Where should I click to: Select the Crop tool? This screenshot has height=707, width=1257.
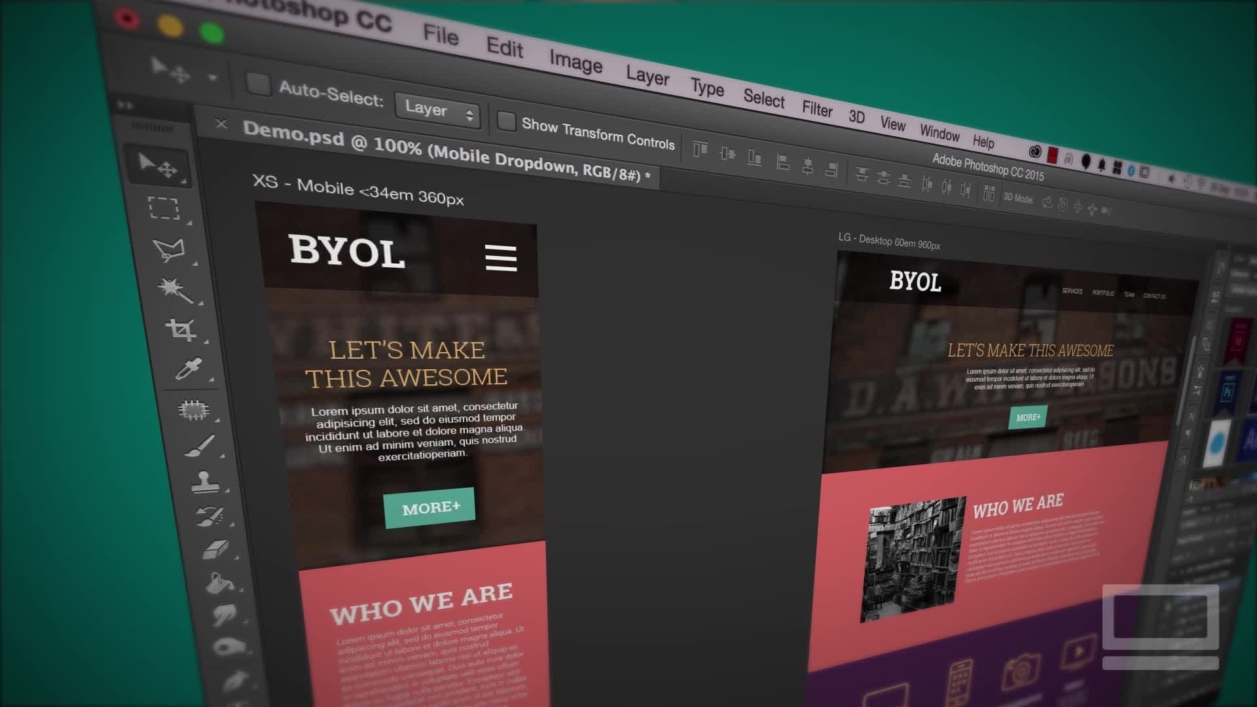pyautogui.click(x=181, y=329)
